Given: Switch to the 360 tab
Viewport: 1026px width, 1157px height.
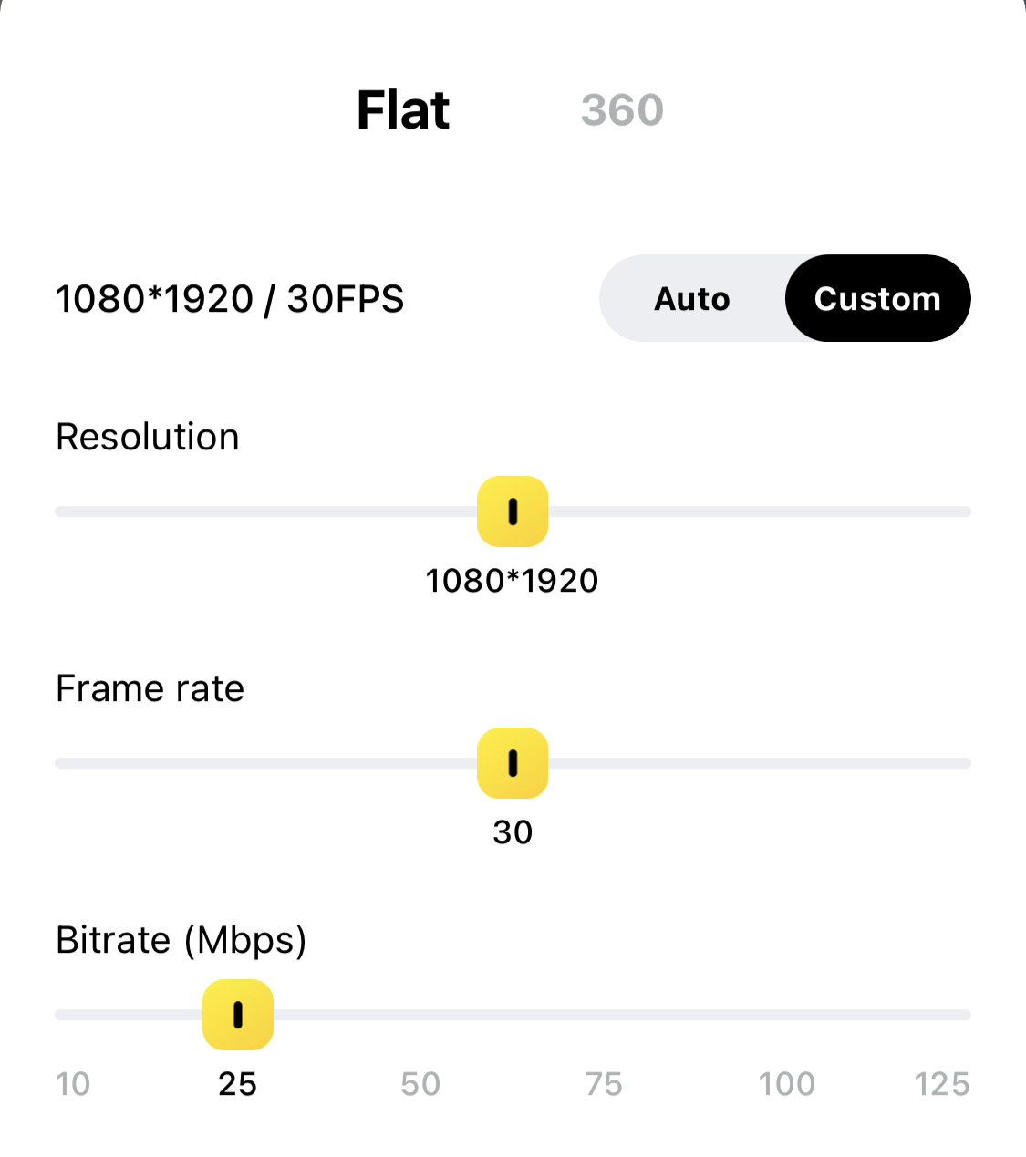Looking at the screenshot, I should pos(622,110).
